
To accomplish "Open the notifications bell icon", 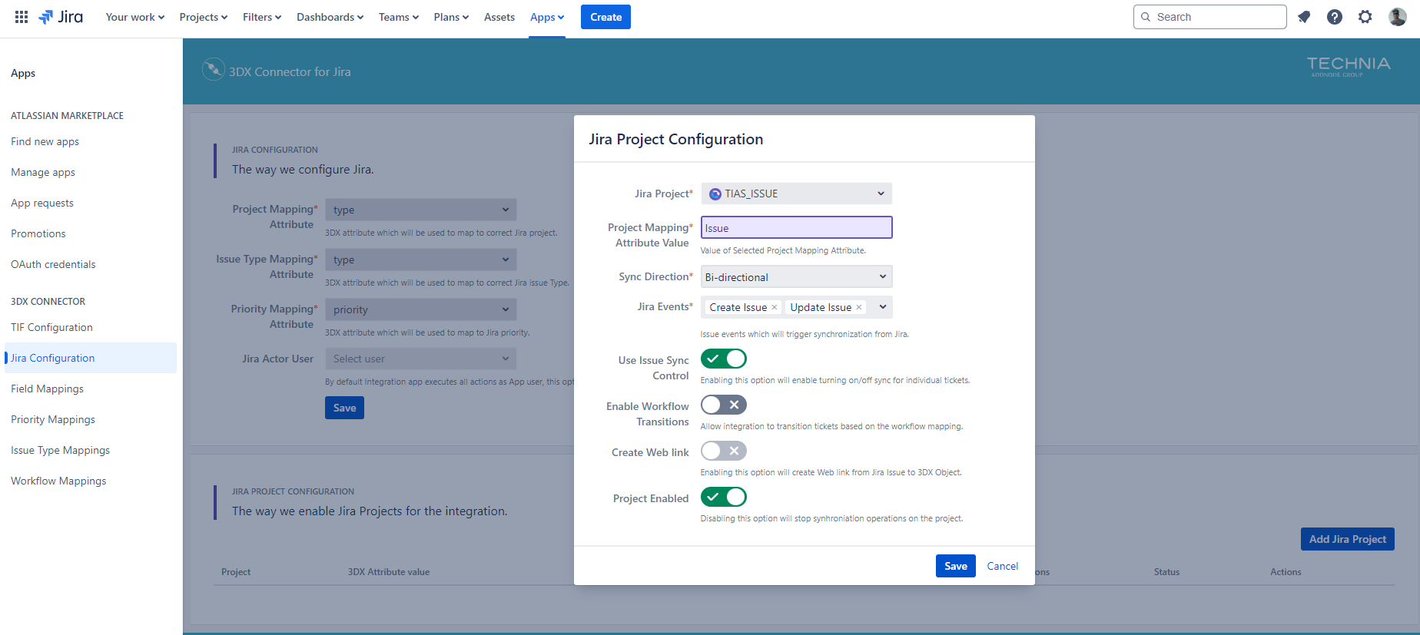I will point(1304,17).
